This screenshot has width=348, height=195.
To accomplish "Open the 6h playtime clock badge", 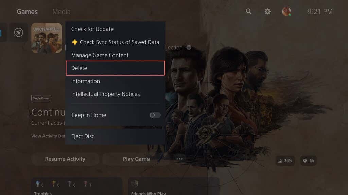I will click(x=309, y=161).
